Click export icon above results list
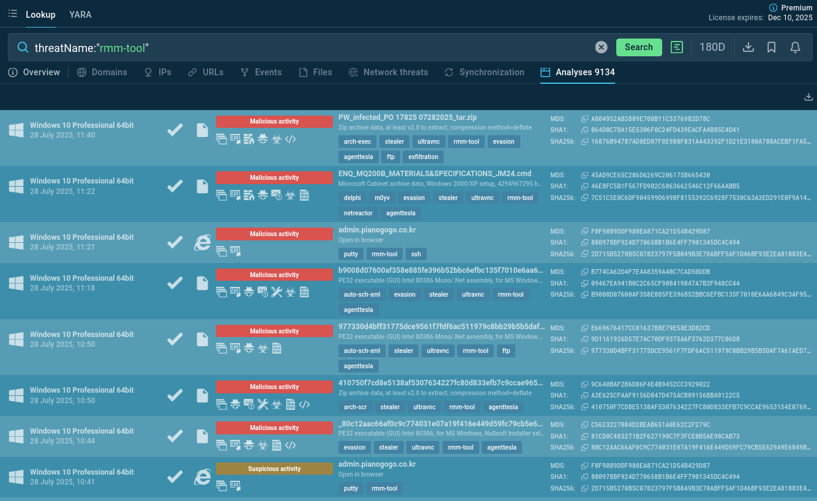This screenshot has width=817, height=501. tap(808, 97)
